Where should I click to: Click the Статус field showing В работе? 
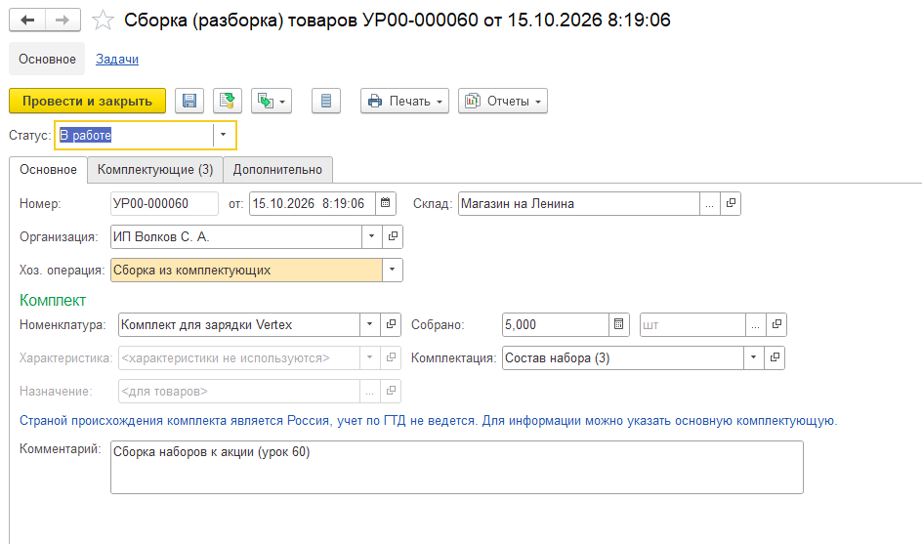coord(135,135)
